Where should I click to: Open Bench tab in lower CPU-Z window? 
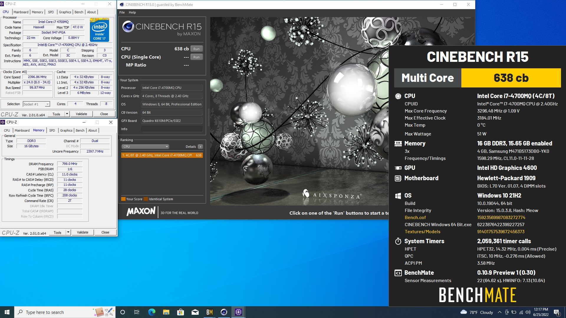point(80,130)
